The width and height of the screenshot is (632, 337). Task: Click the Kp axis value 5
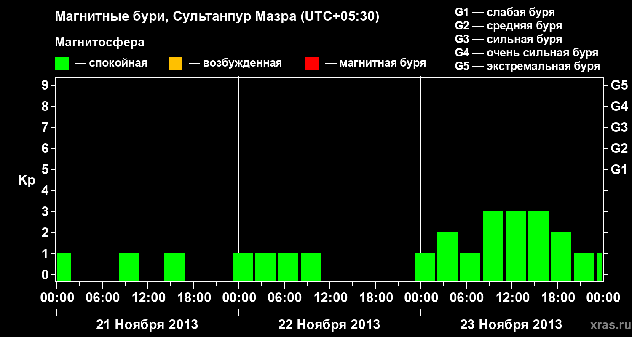(46, 169)
